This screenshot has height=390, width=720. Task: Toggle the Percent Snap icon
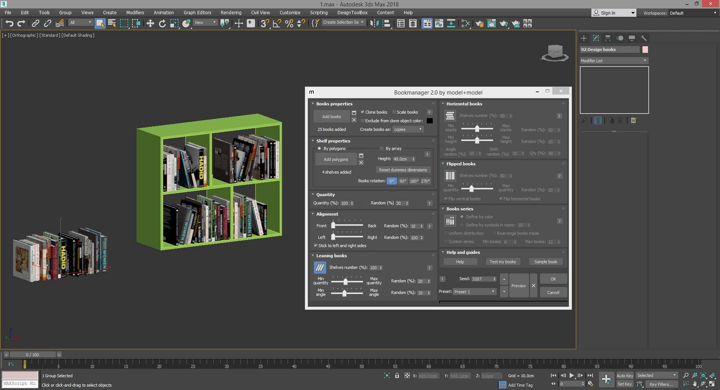(x=289, y=24)
